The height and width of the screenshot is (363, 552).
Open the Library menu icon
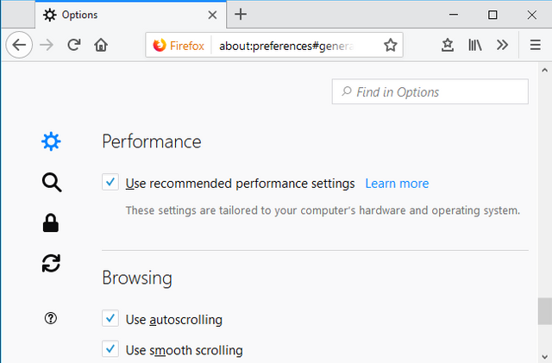pos(475,45)
